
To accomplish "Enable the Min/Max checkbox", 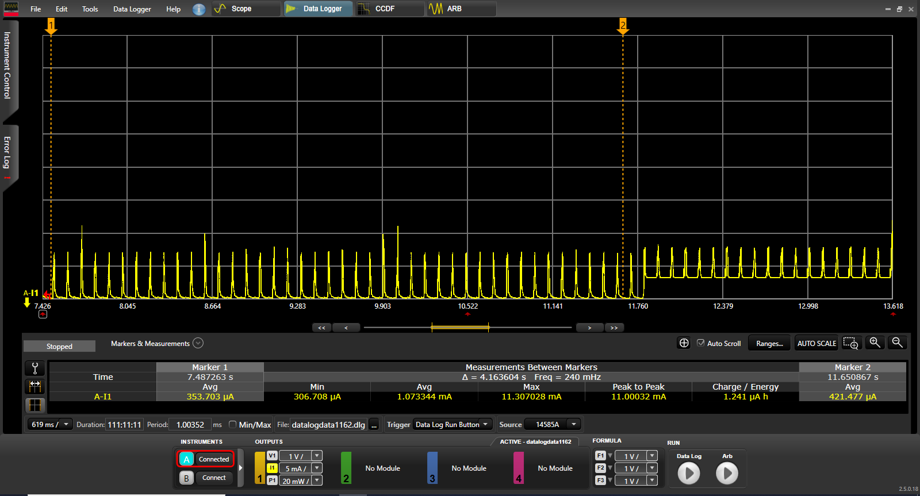I will click(x=232, y=424).
